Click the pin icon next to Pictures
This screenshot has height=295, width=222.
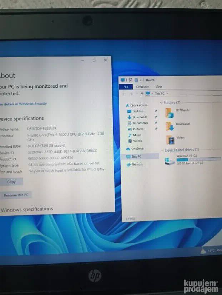tap(156, 129)
